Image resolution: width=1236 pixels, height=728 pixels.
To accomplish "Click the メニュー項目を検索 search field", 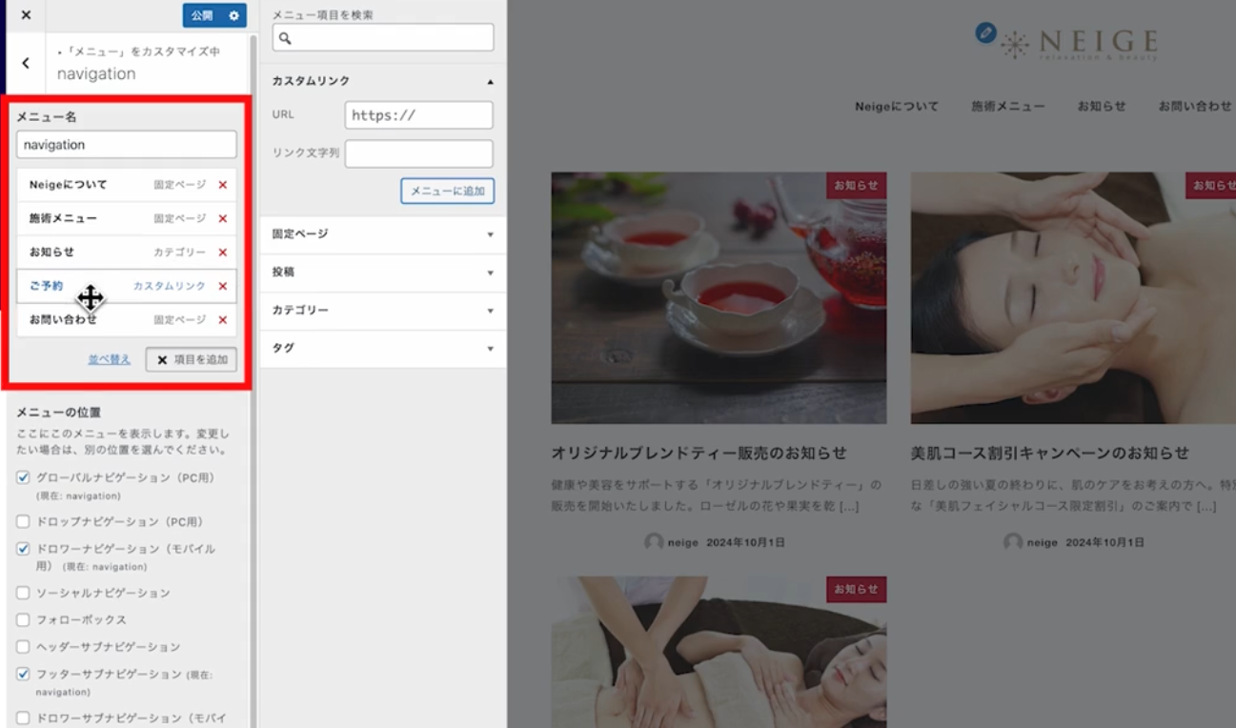I will pyautogui.click(x=383, y=38).
